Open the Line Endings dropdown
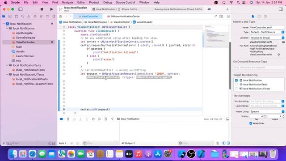Screen dimensions: 286x161 (x=267, y=106)
